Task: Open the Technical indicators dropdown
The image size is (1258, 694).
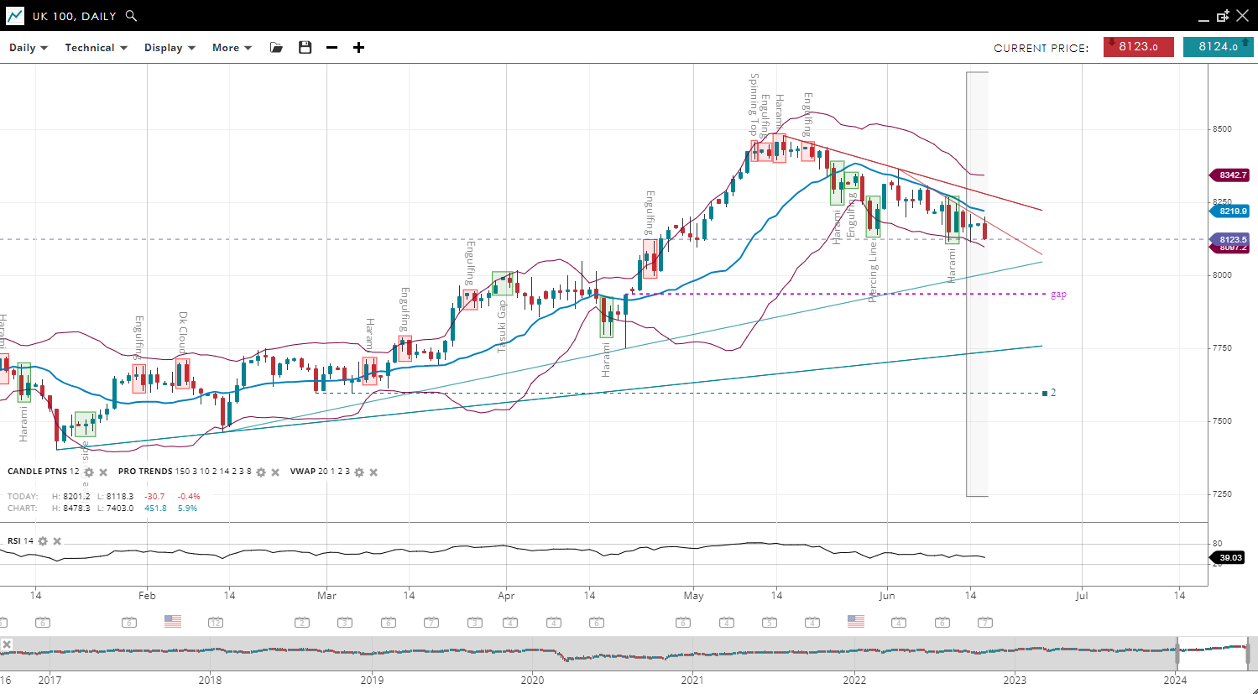Action: [96, 48]
